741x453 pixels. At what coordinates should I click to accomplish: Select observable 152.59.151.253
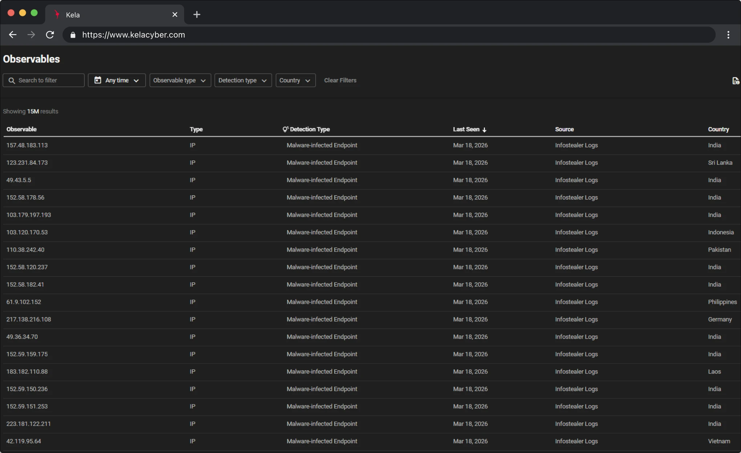pyautogui.click(x=27, y=407)
